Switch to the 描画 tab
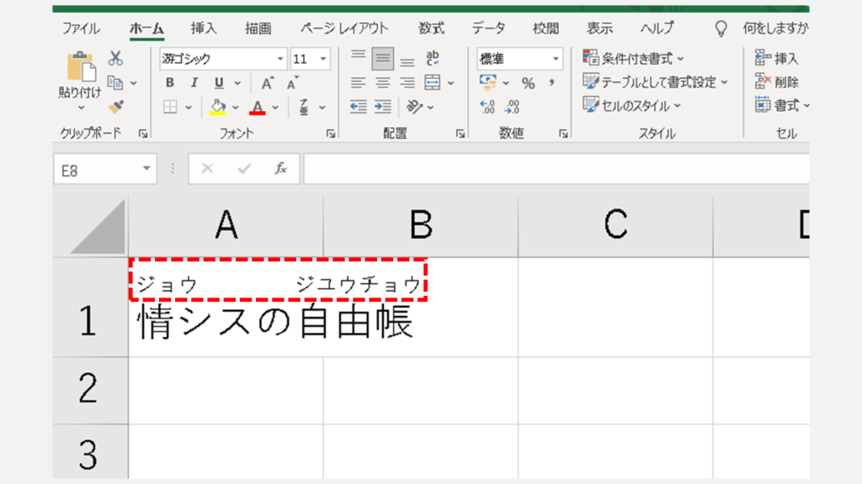 point(258,29)
